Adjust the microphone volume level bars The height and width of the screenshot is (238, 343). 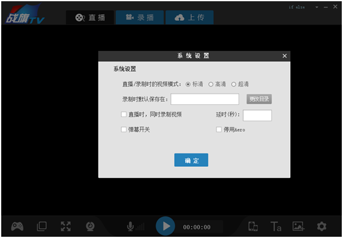point(140,227)
